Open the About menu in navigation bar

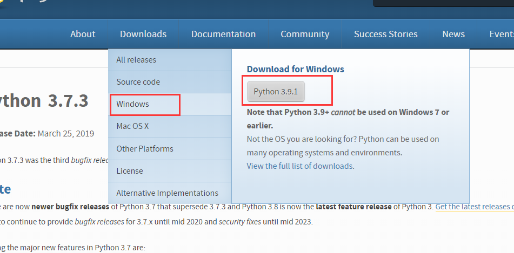[83, 34]
